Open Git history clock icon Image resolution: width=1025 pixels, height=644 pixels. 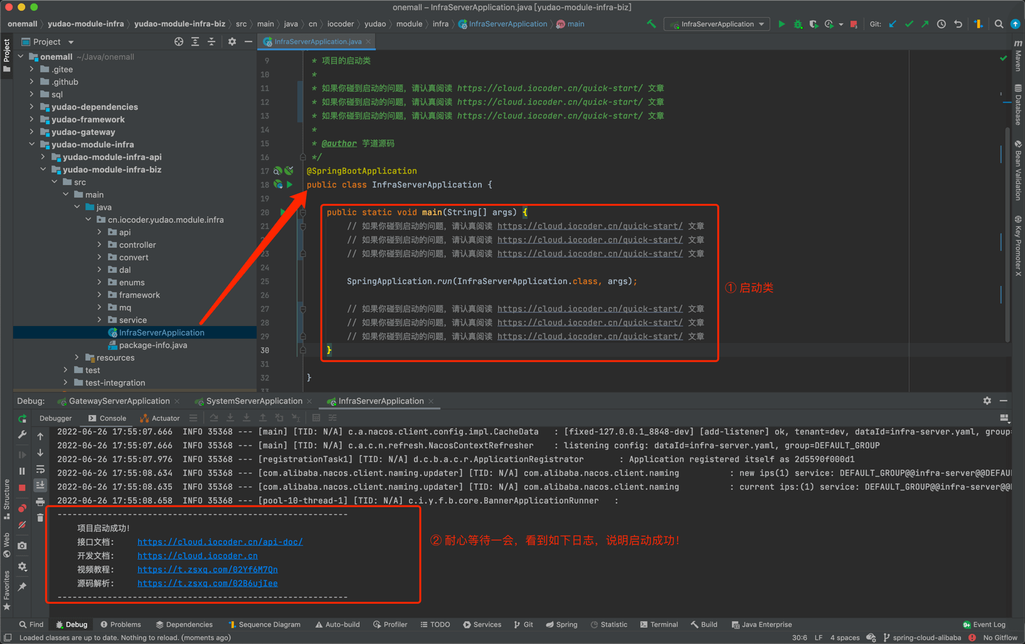point(941,24)
